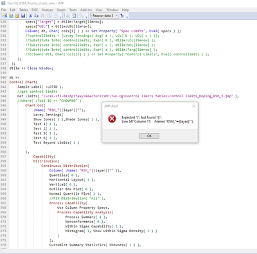The height and width of the screenshot is (254, 257).
Task: Click 'Distribution(' on line 358
Action: pos(46,161)
